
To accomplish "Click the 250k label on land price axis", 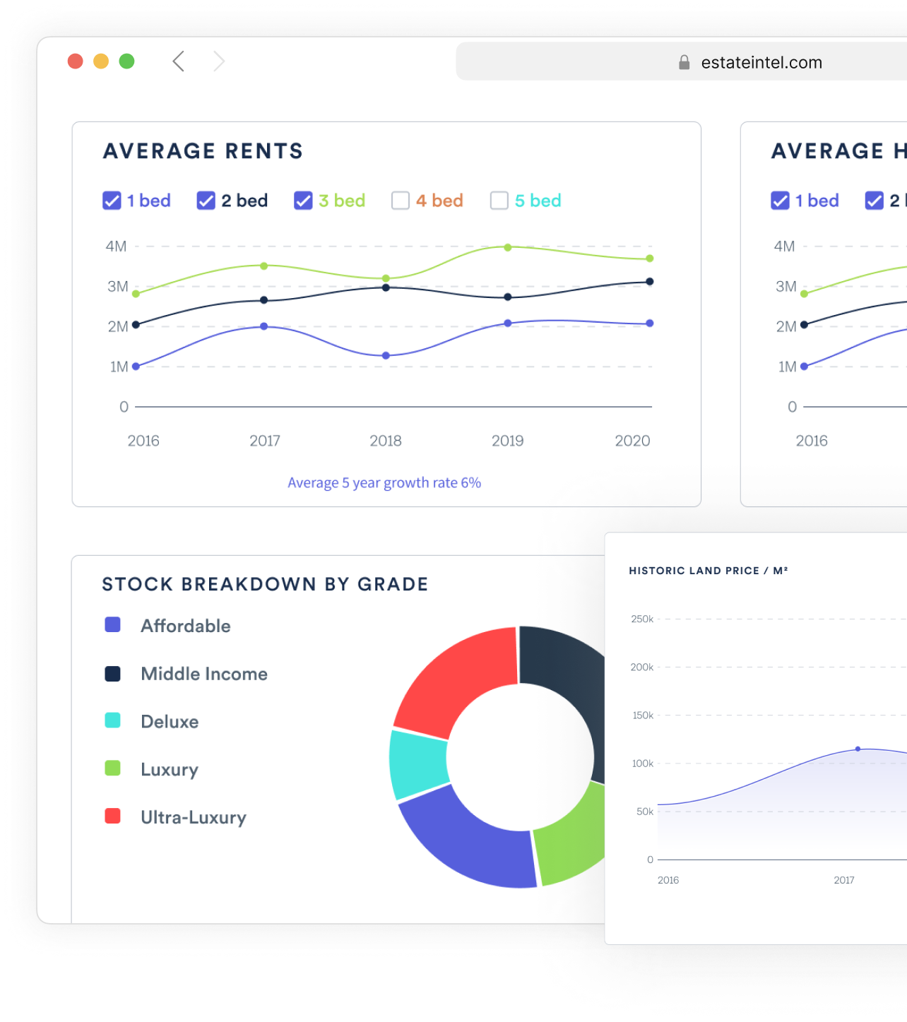I will click(642, 619).
